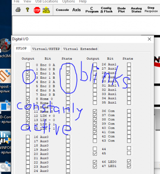This screenshot has height=174, width=160.
Task: Toggle Output checkbox for bit 20 Aux0
Action: click(x=28, y=154)
